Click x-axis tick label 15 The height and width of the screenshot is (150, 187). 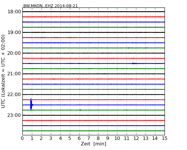pyautogui.click(x=165, y=138)
